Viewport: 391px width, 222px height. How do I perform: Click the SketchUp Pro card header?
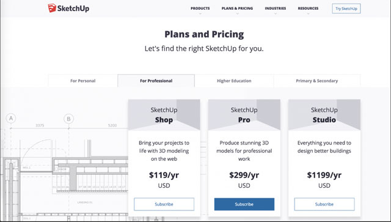244,115
